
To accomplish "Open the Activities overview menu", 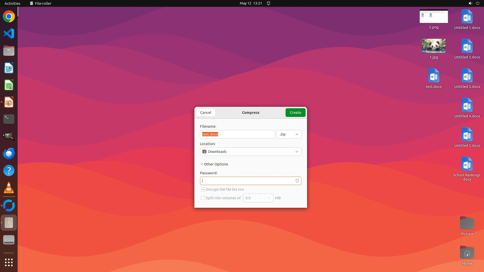I will coord(12,3).
